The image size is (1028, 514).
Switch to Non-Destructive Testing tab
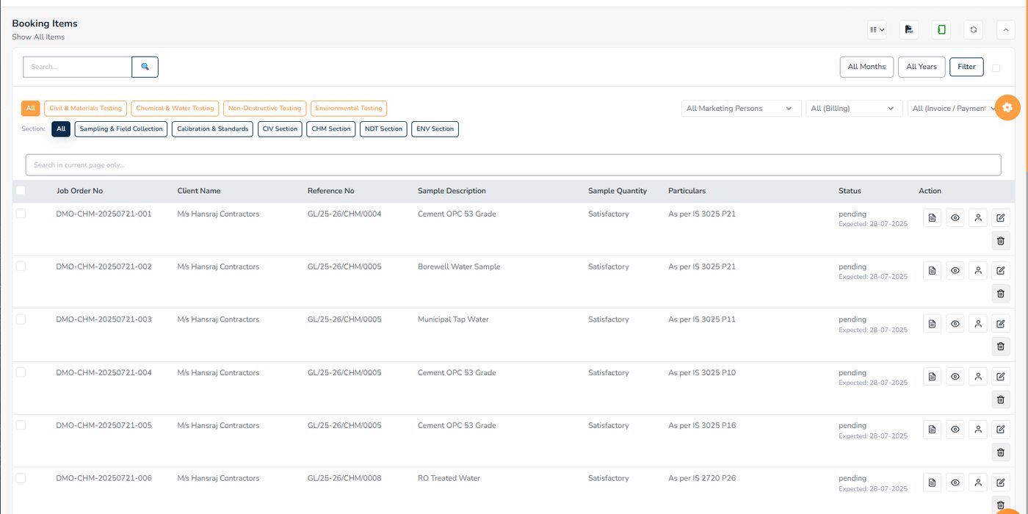coord(264,108)
